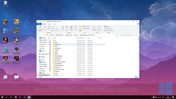Click Chrome icon in taskbar
This screenshot has width=176, height=99.
(x=16, y=97)
